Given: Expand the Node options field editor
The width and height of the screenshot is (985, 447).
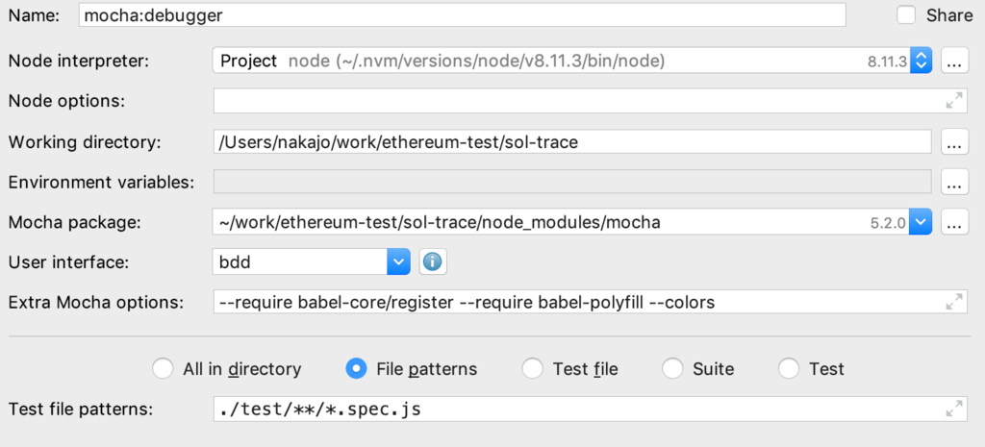Looking at the screenshot, I should pyautogui.click(x=953, y=101).
